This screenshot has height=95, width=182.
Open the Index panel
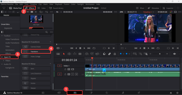[x=42, y=8]
